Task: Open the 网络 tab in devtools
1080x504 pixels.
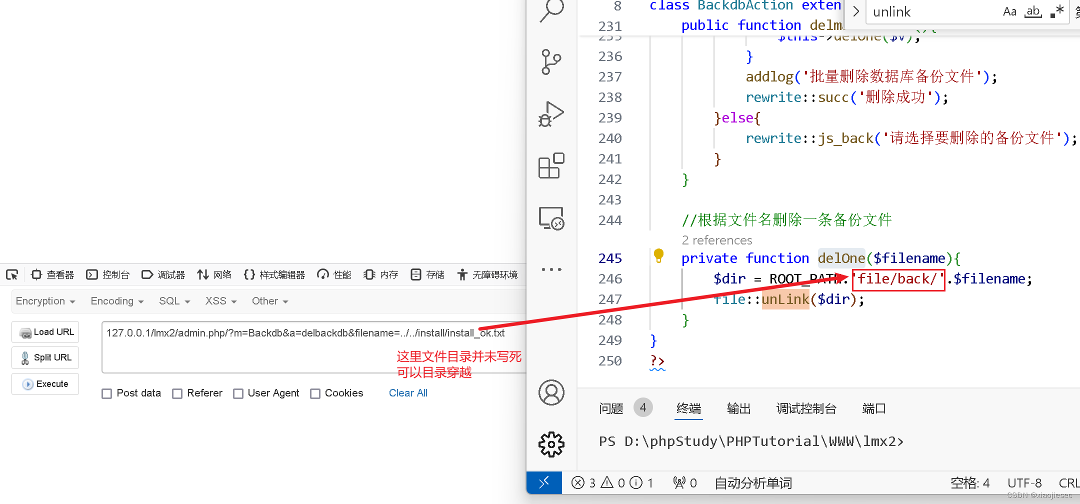Action: [214, 274]
